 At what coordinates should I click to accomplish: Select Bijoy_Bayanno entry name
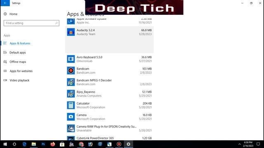86,92
